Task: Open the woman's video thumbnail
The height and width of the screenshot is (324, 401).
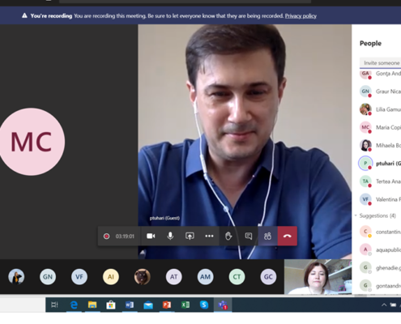Action: [318, 277]
